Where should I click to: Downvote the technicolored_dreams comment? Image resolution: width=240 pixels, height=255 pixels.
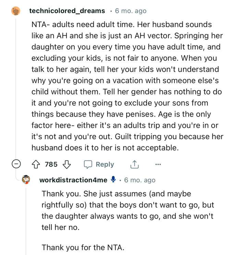(x=67, y=165)
